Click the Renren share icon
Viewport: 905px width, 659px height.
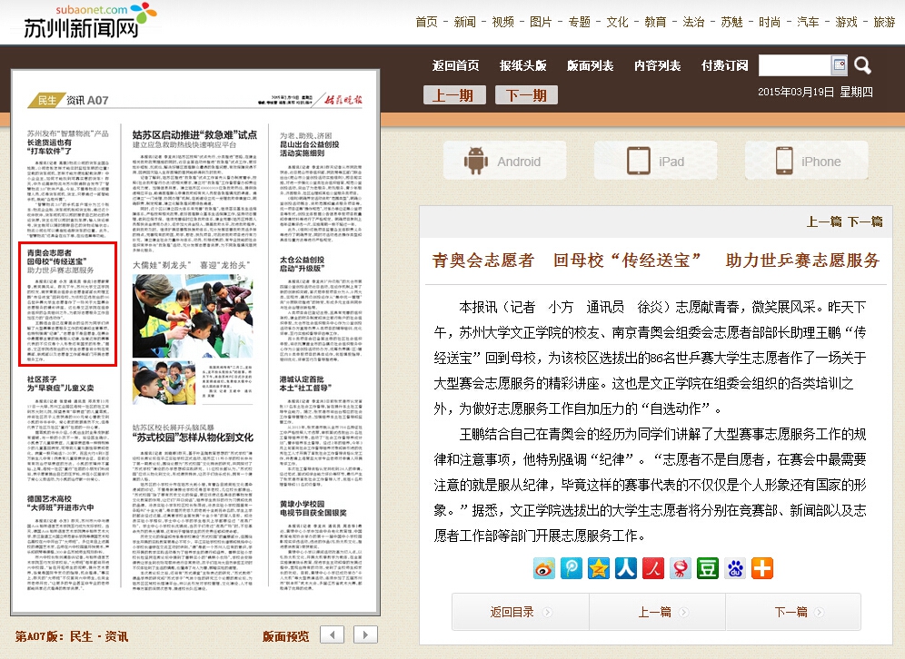[x=625, y=568]
